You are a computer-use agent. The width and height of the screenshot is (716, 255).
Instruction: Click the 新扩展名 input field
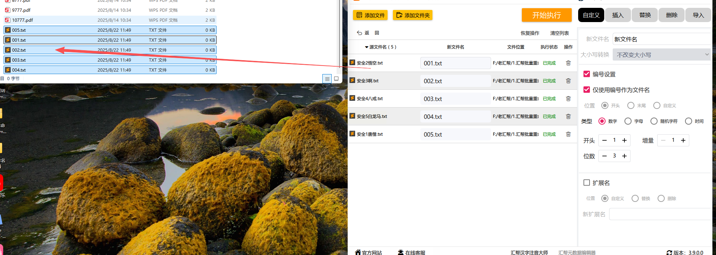pyautogui.click(x=660, y=214)
